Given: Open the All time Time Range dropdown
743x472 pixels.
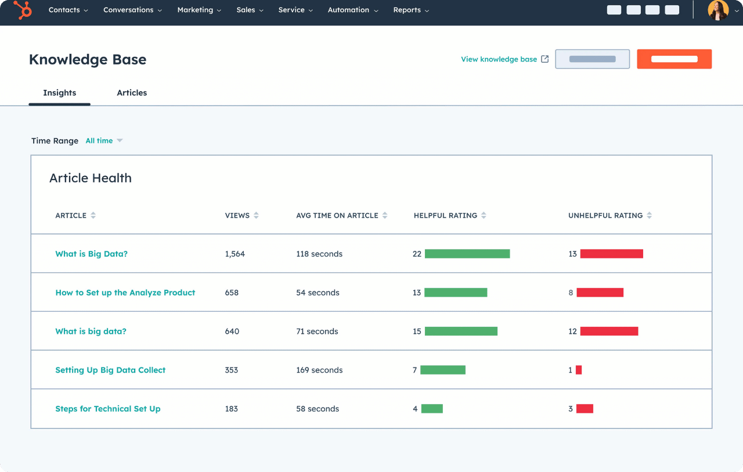Looking at the screenshot, I should 104,140.
